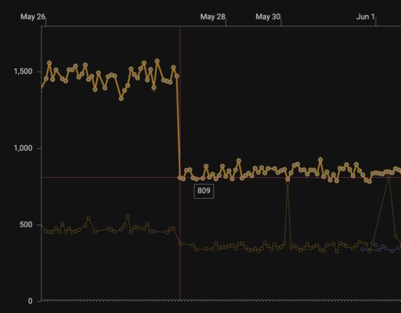Select the Jun 1 date label
The image size is (401, 313).
[x=365, y=17]
